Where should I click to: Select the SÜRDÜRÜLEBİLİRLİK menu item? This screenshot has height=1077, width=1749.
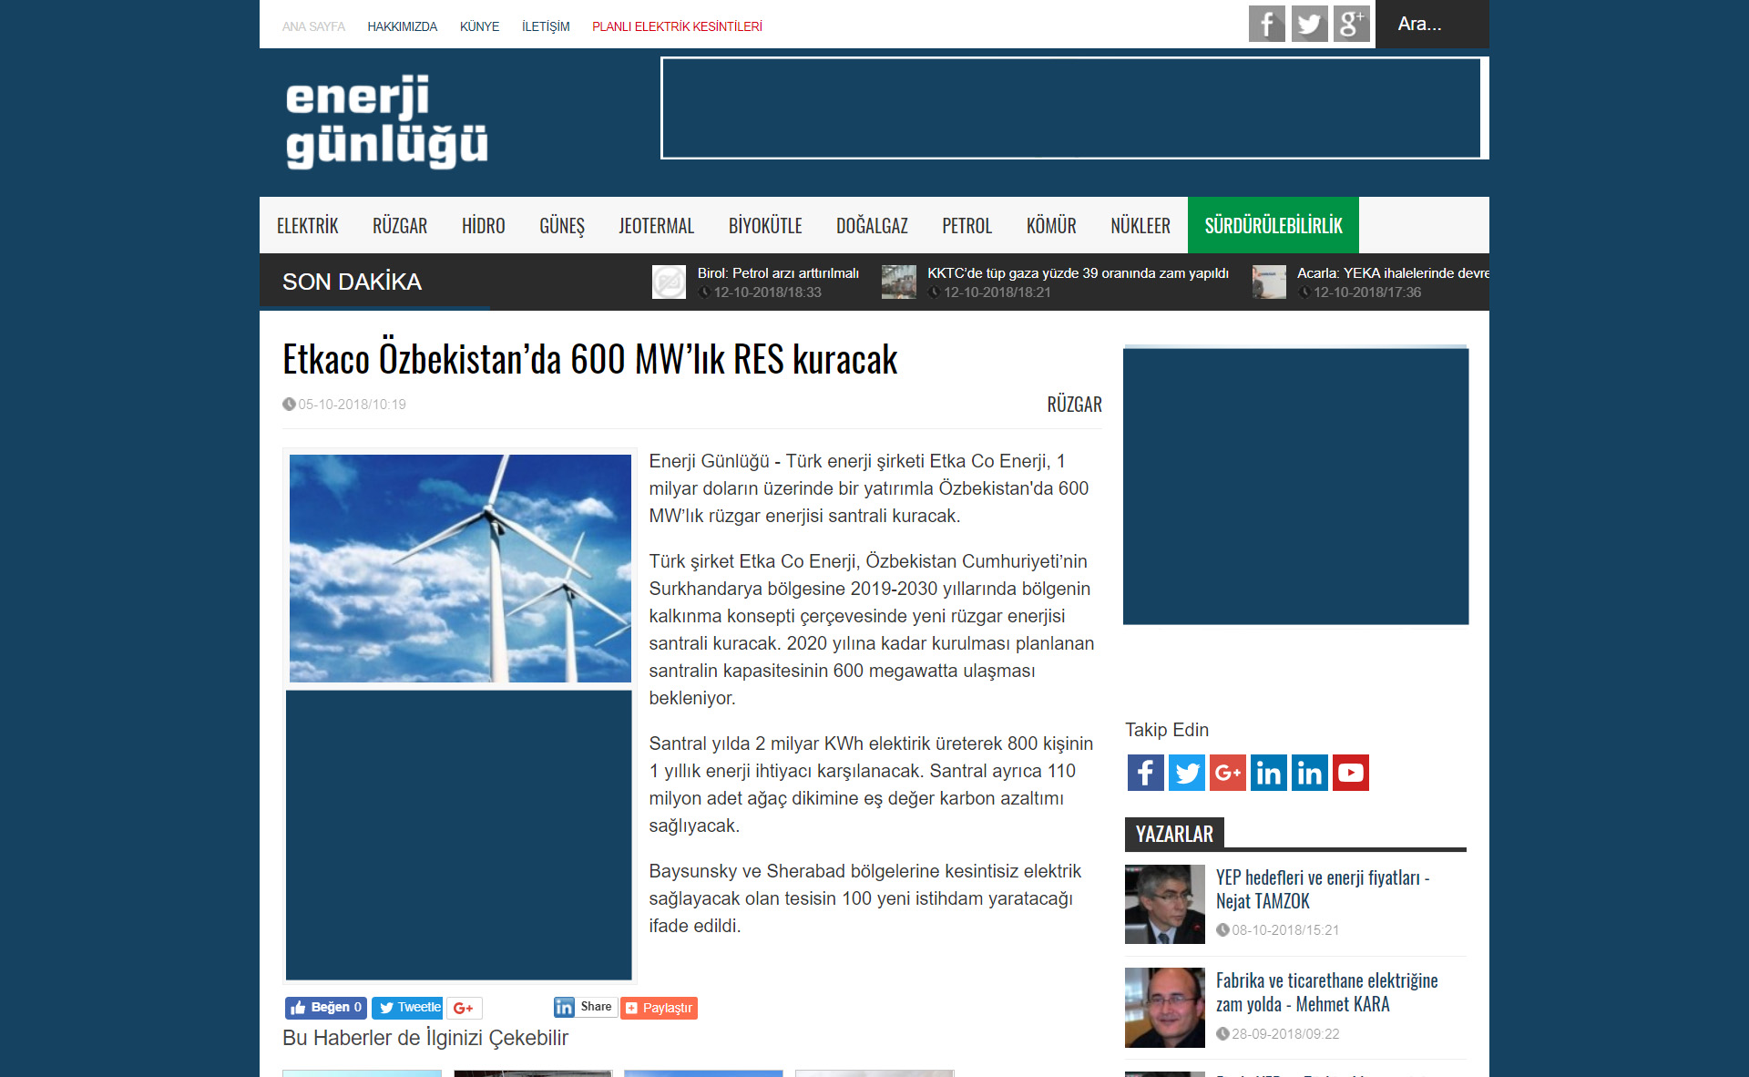(1273, 225)
